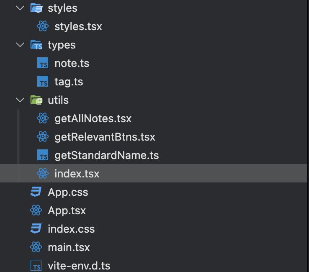Open the note.ts file
Image resolution: width=309 pixels, height=272 pixels.
point(72,63)
